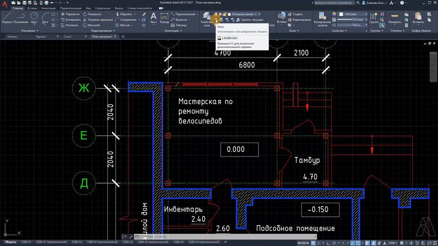Select the Текст annotation tool
This screenshot has width=438, height=246.
[x=153, y=18]
